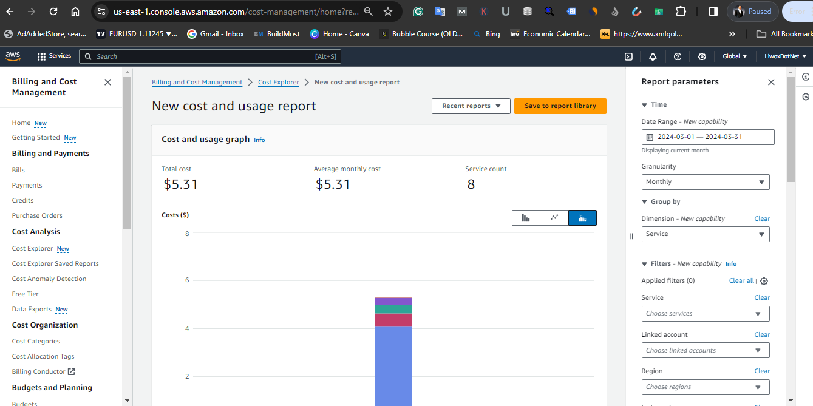Open Cost Anomaly Detection in sidebar

[x=49, y=279]
